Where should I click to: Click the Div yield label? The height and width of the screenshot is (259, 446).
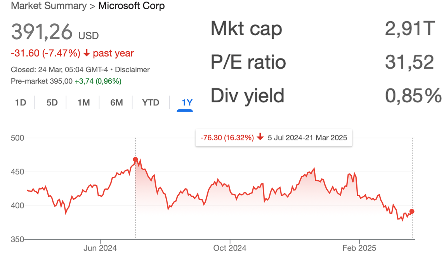click(x=248, y=95)
